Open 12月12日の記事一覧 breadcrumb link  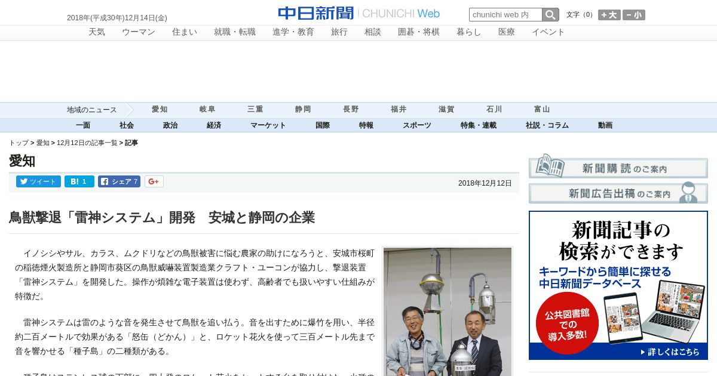87,143
